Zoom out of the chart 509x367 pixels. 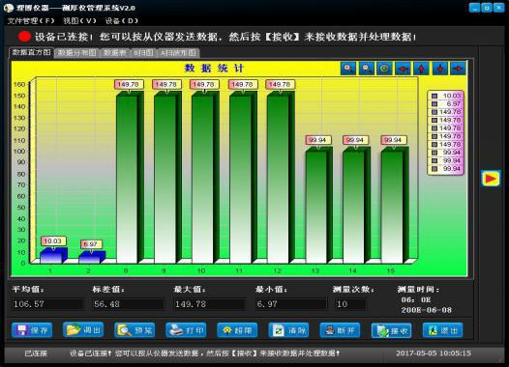pyautogui.click(x=367, y=69)
